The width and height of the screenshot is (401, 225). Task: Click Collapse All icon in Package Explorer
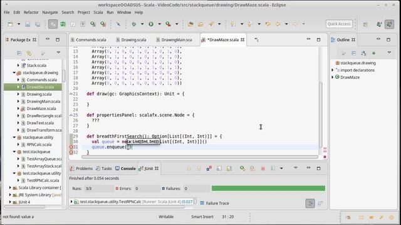click(19, 53)
